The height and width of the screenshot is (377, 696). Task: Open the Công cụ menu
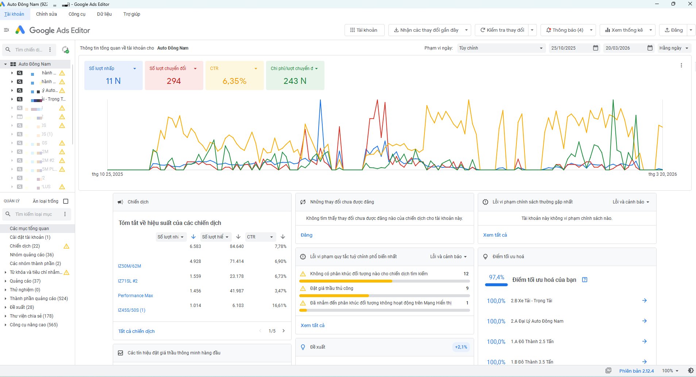77,14
